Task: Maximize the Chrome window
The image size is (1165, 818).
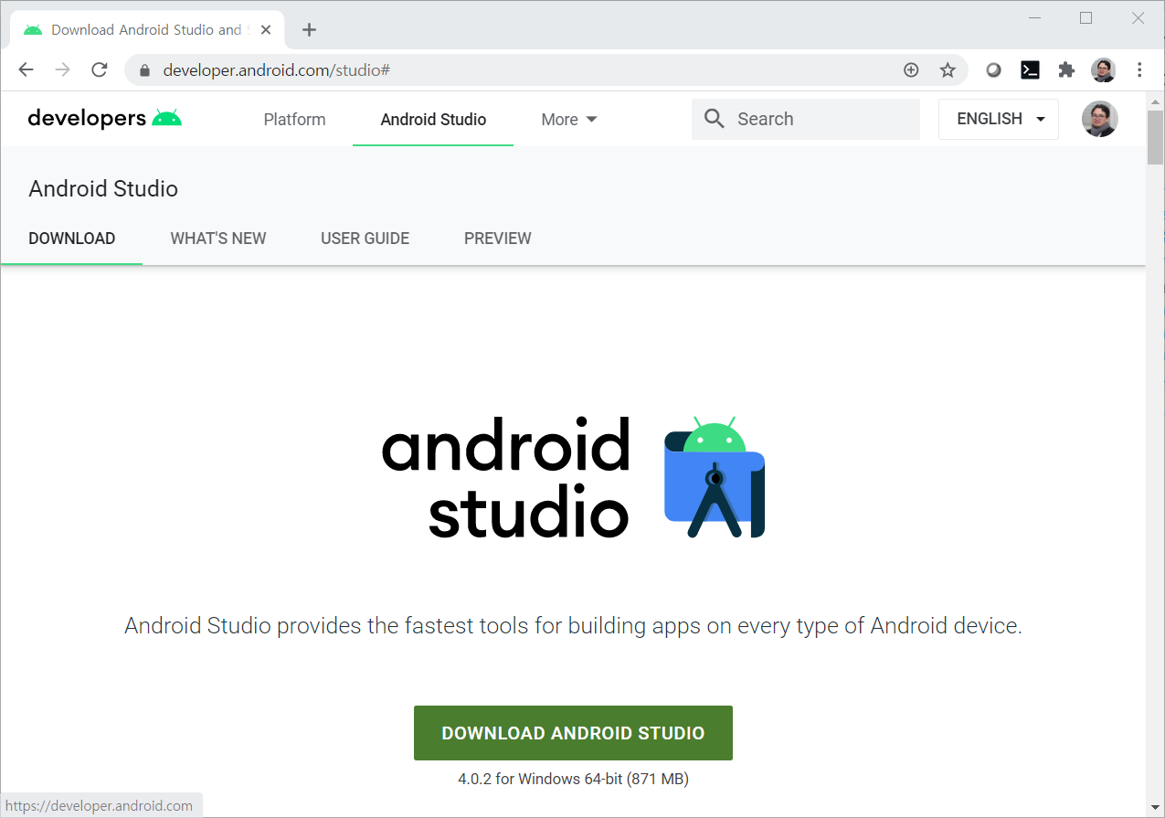Action: point(1086,17)
